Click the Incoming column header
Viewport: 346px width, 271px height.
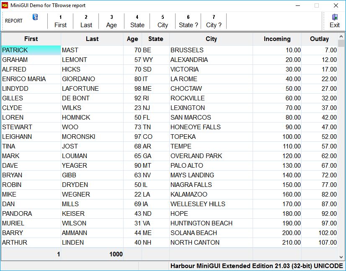pos(277,39)
